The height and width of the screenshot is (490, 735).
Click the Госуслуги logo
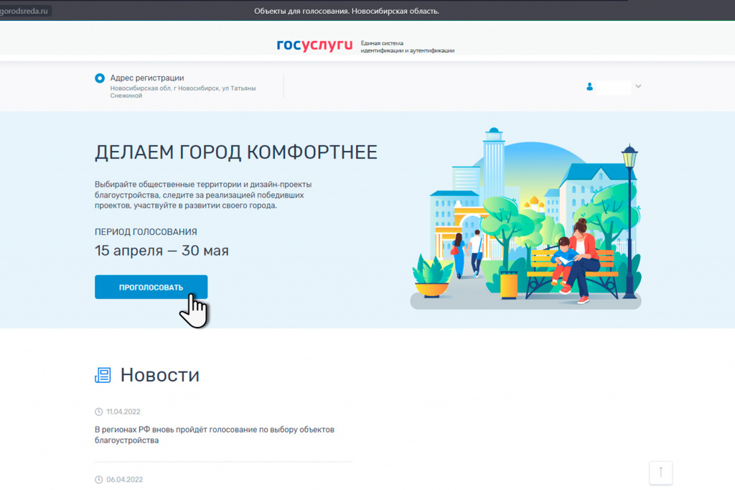pos(314,45)
